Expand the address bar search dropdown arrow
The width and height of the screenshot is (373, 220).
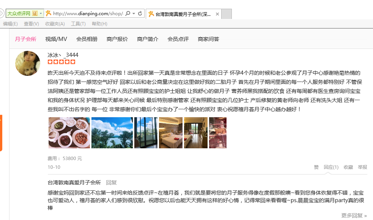(x=134, y=13)
